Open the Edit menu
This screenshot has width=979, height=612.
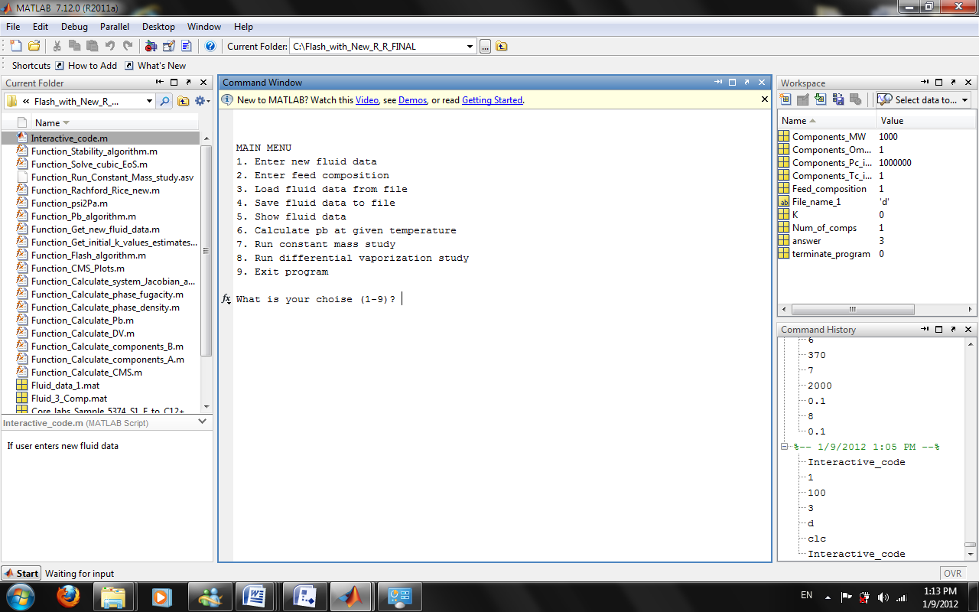[41, 27]
